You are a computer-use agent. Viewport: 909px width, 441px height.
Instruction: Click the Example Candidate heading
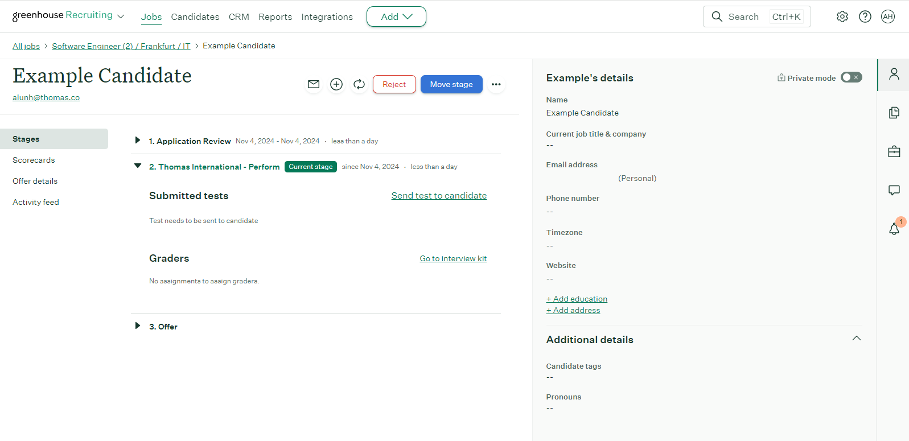point(102,76)
